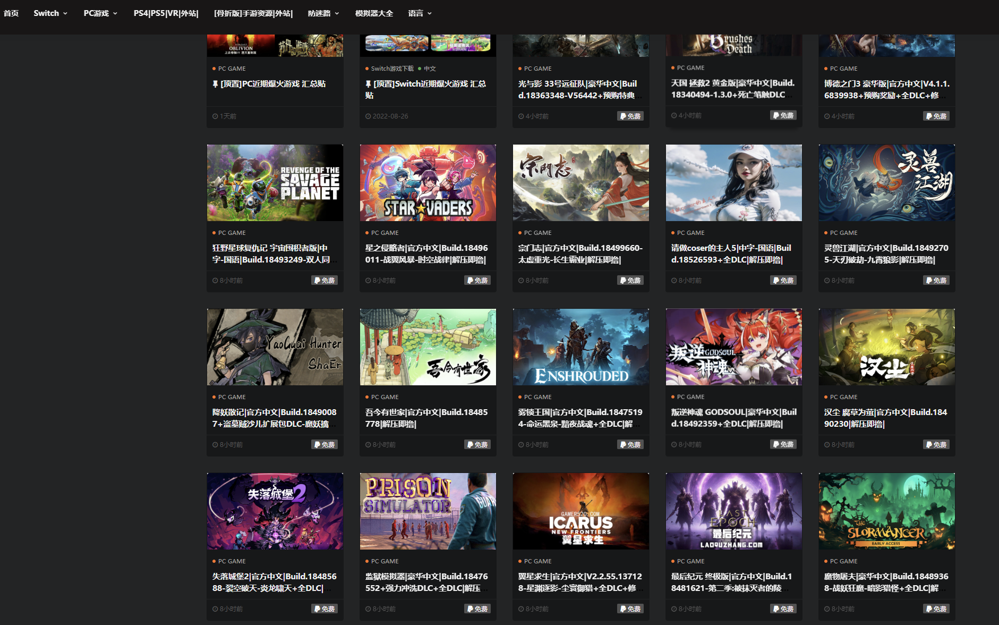999x625 pixels.
Task: Open PS4|PS5|VR|外站 menu item
Action: (x=166, y=13)
